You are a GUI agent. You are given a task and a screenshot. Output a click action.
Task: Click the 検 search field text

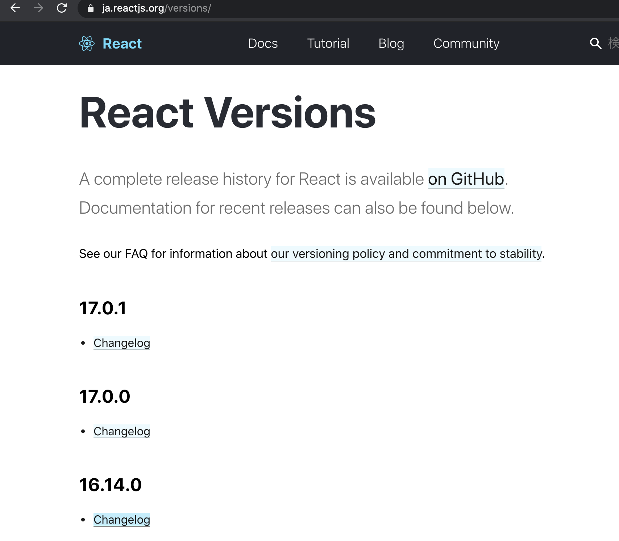[613, 43]
